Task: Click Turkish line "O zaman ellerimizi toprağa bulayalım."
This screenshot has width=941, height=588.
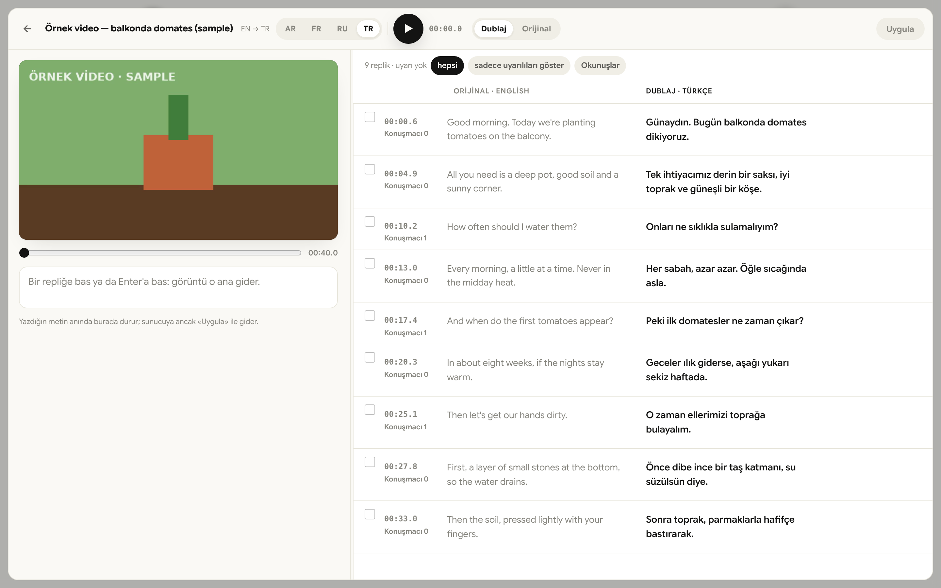Action: point(705,422)
